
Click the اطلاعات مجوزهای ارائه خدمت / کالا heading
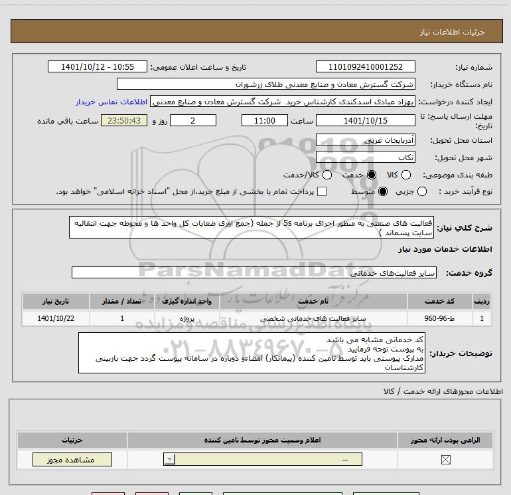443,391
